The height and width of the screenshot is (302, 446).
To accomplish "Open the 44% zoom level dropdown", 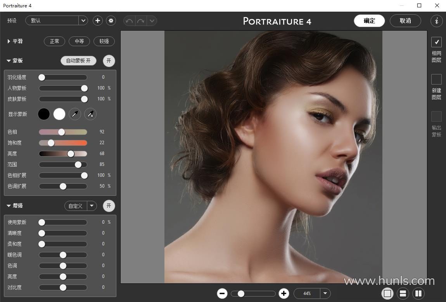I will coord(325,293).
